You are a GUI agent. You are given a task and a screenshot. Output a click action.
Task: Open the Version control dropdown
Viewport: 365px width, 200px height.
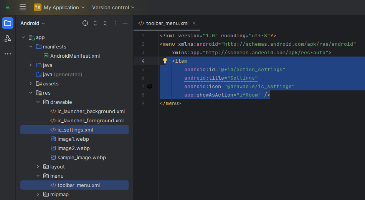tap(113, 7)
